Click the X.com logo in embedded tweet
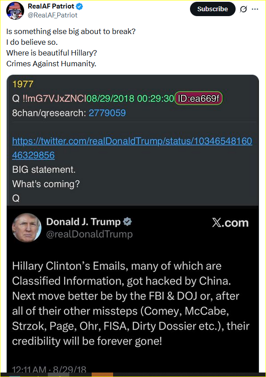266x377 pixels. coord(230,223)
